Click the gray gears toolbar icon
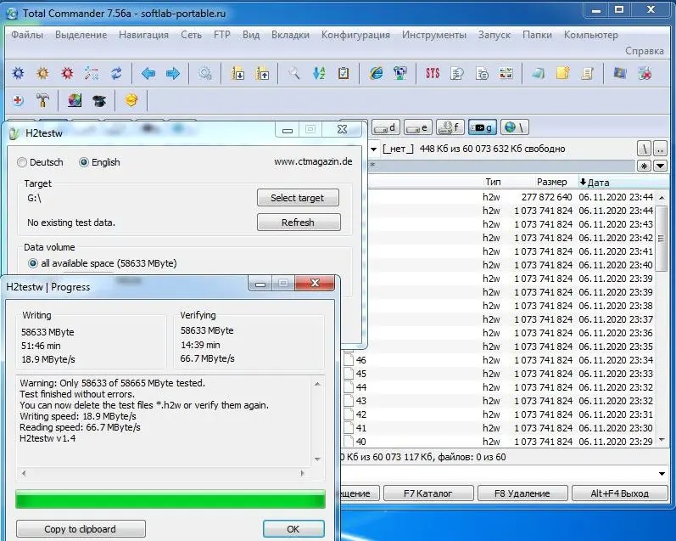Screen dimensions: 676x541 [205, 73]
